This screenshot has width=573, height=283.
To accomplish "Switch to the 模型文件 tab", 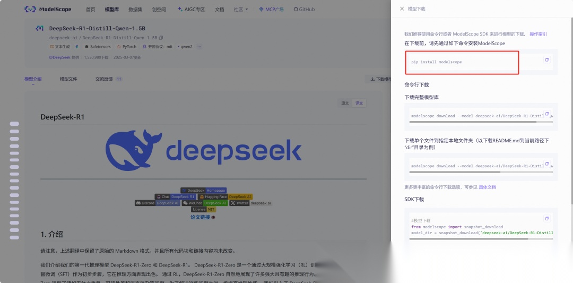I will pos(68,79).
